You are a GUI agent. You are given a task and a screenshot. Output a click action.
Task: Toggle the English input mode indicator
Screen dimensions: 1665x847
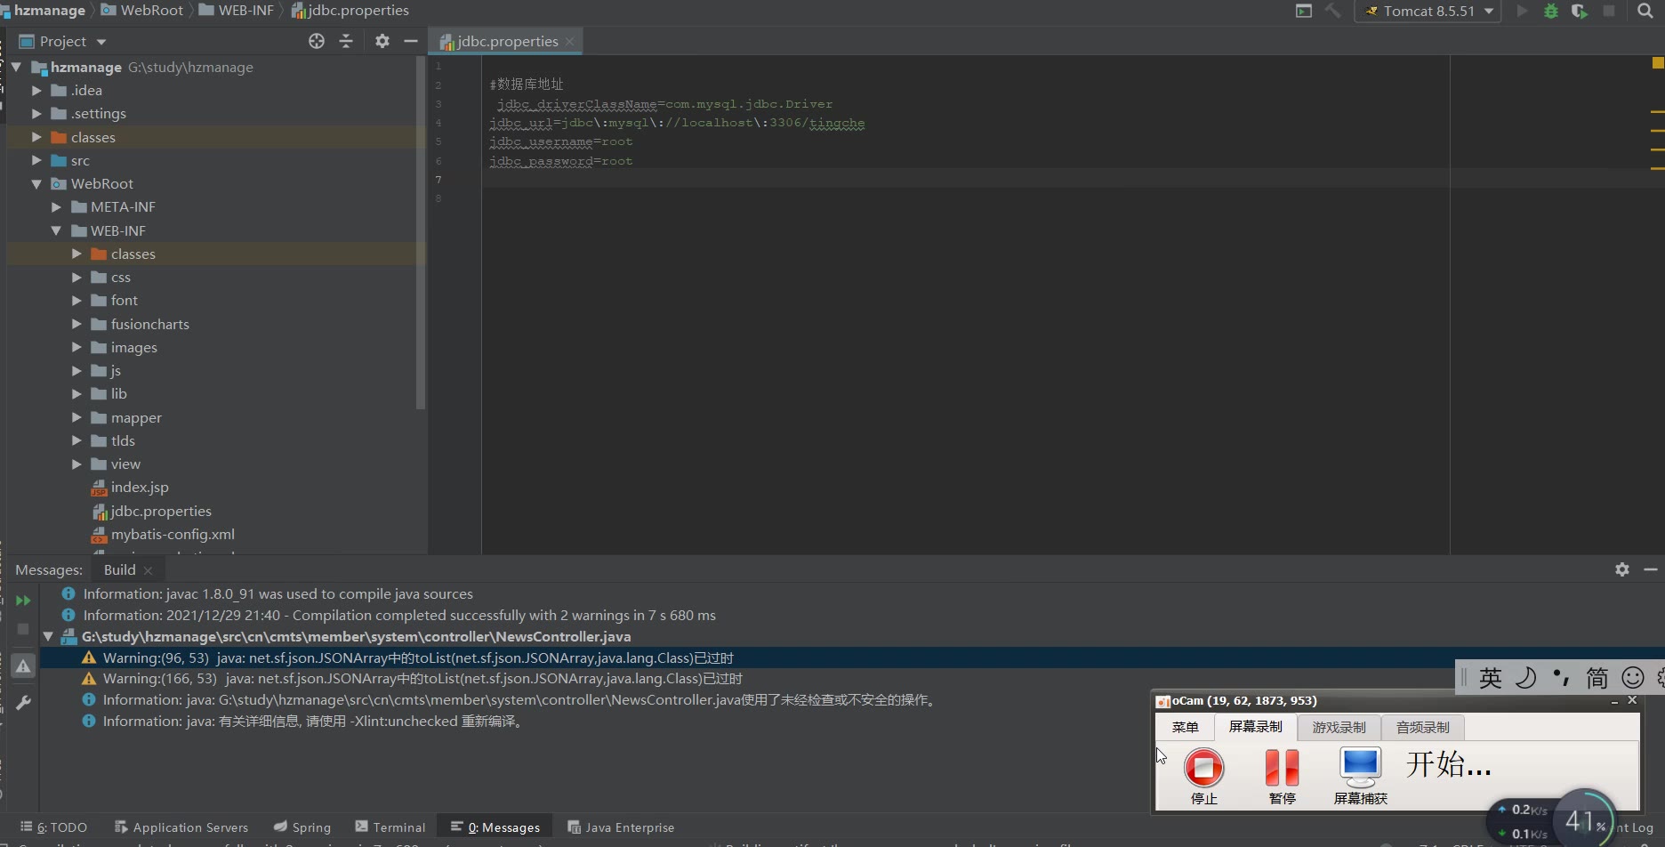tap(1491, 678)
